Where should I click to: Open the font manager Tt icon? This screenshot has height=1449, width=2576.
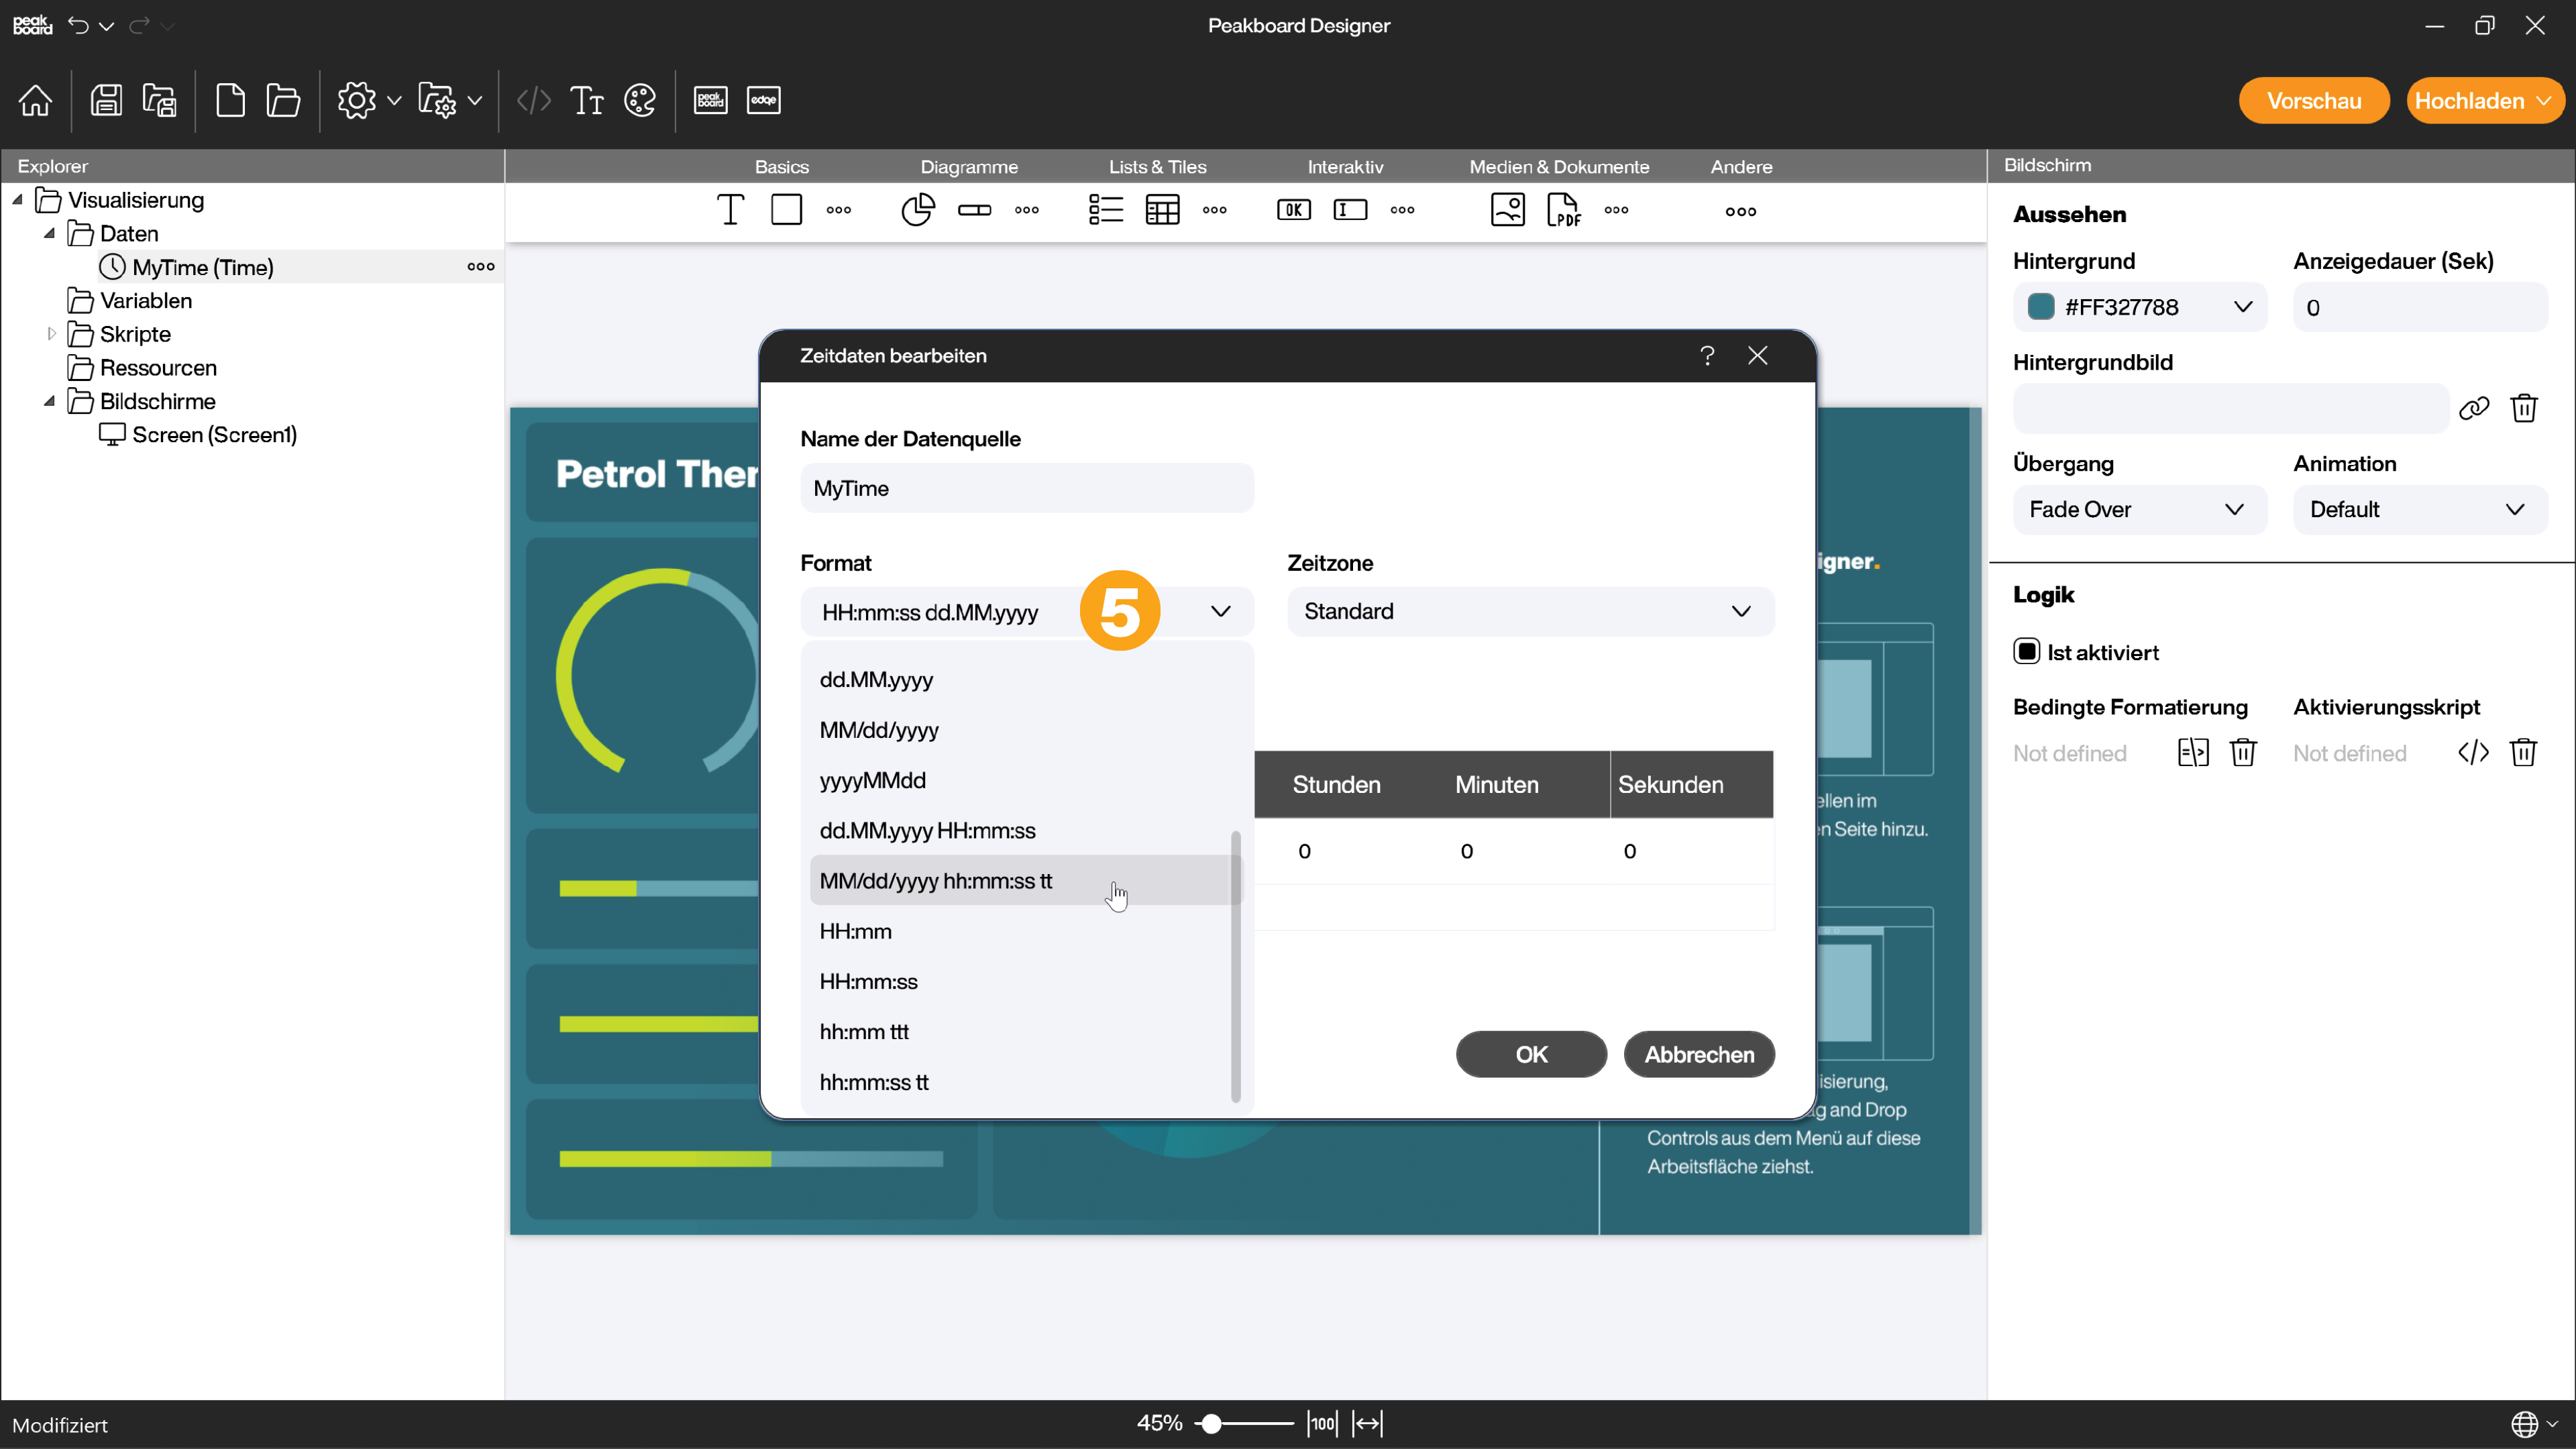[587, 101]
